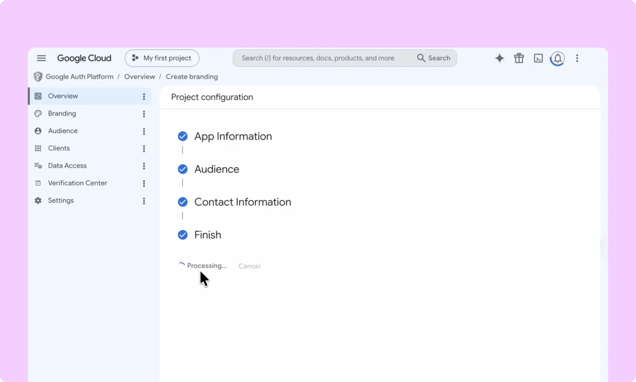Click Create branding breadcrumb
The image size is (636, 382).
pyautogui.click(x=192, y=76)
